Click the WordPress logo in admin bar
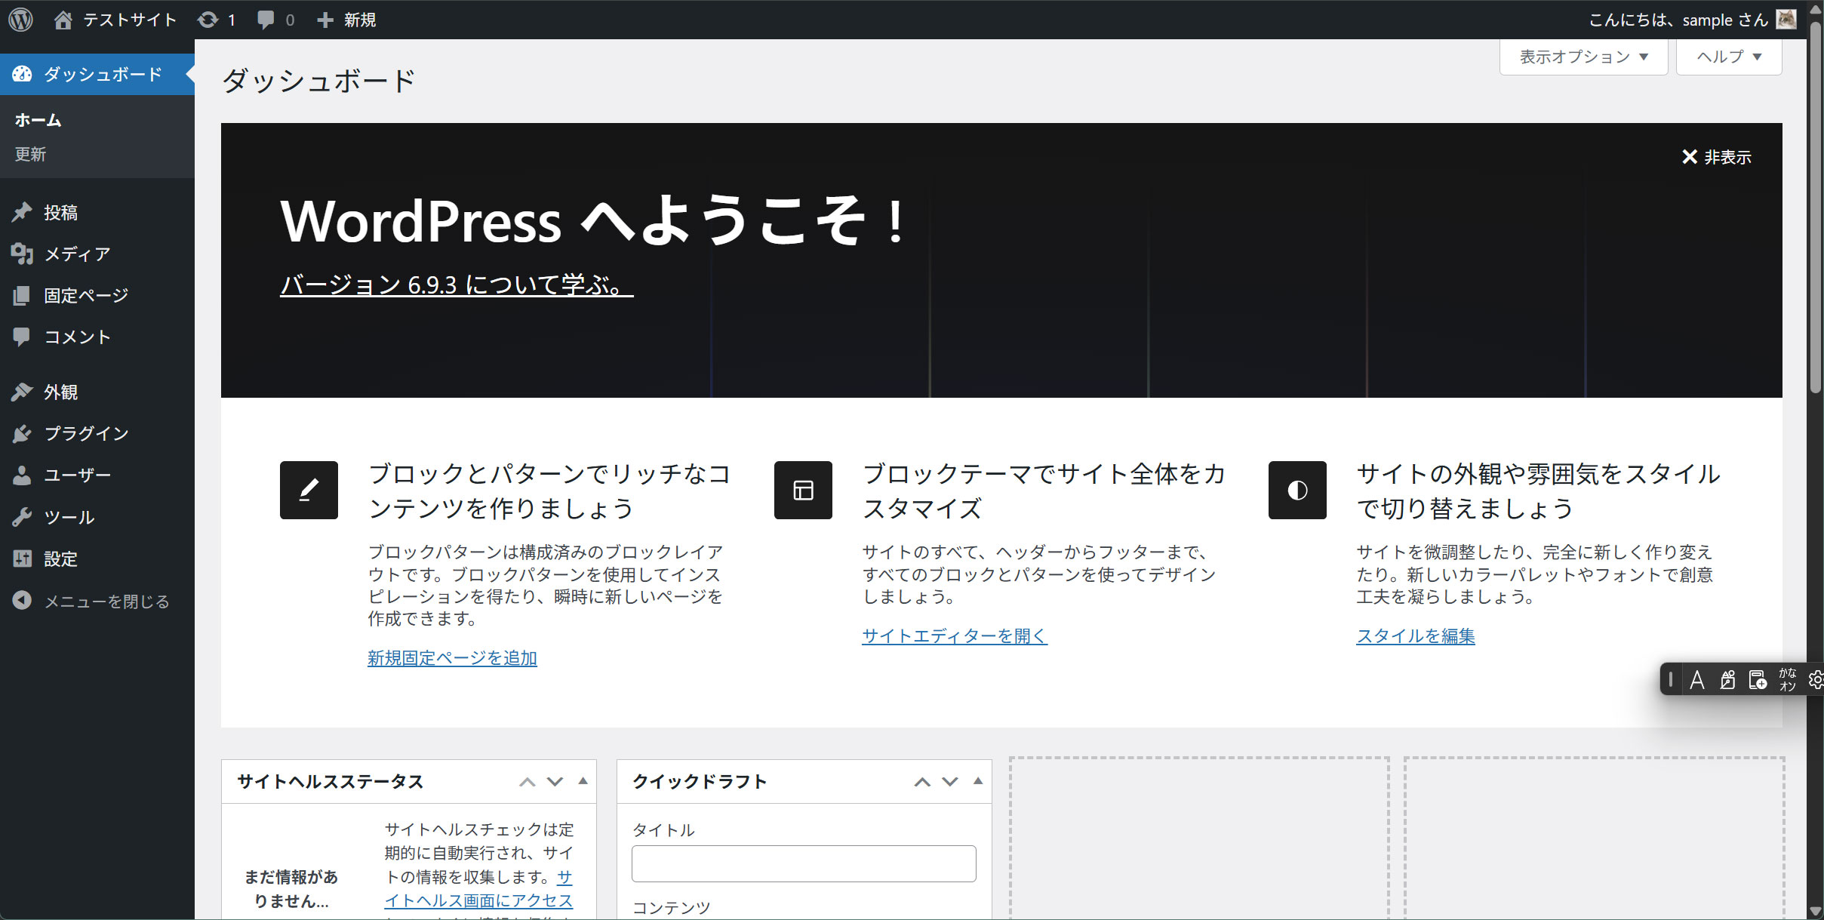The image size is (1824, 920). click(x=21, y=20)
